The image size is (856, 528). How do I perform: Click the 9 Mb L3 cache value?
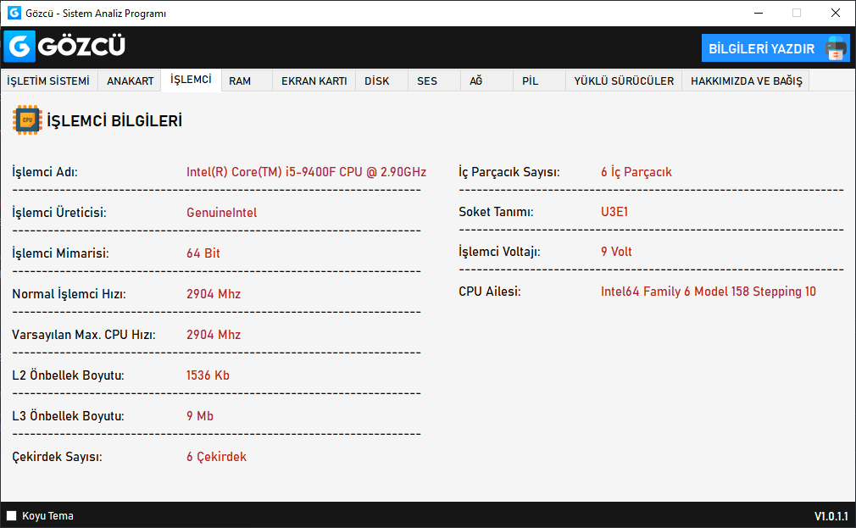pos(200,416)
